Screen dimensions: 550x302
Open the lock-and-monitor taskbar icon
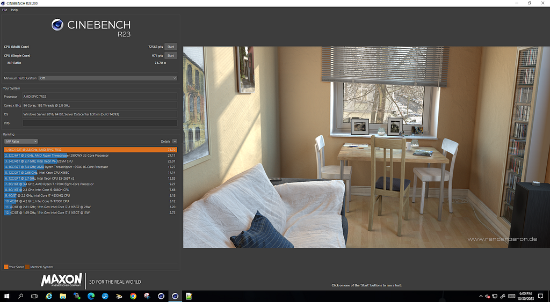[77, 297]
